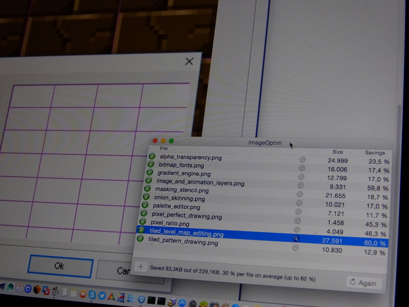Sort the list by the Savings column

tap(374, 152)
